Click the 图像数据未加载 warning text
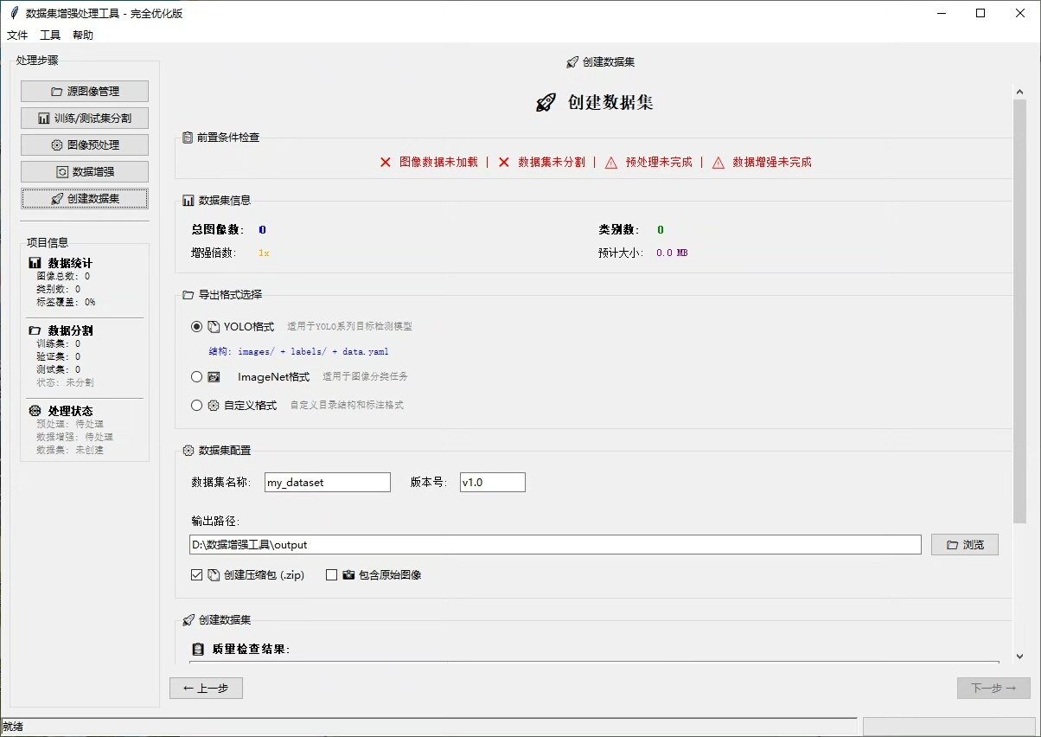1041x737 pixels. coord(438,162)
